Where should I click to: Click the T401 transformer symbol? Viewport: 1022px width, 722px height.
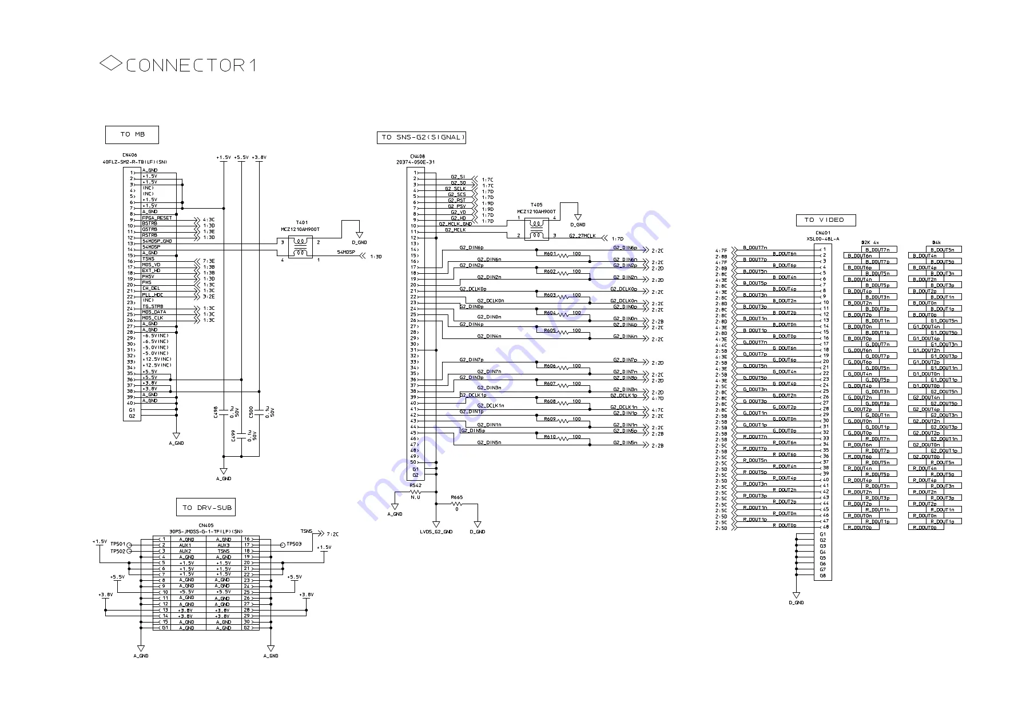[300, 246]
